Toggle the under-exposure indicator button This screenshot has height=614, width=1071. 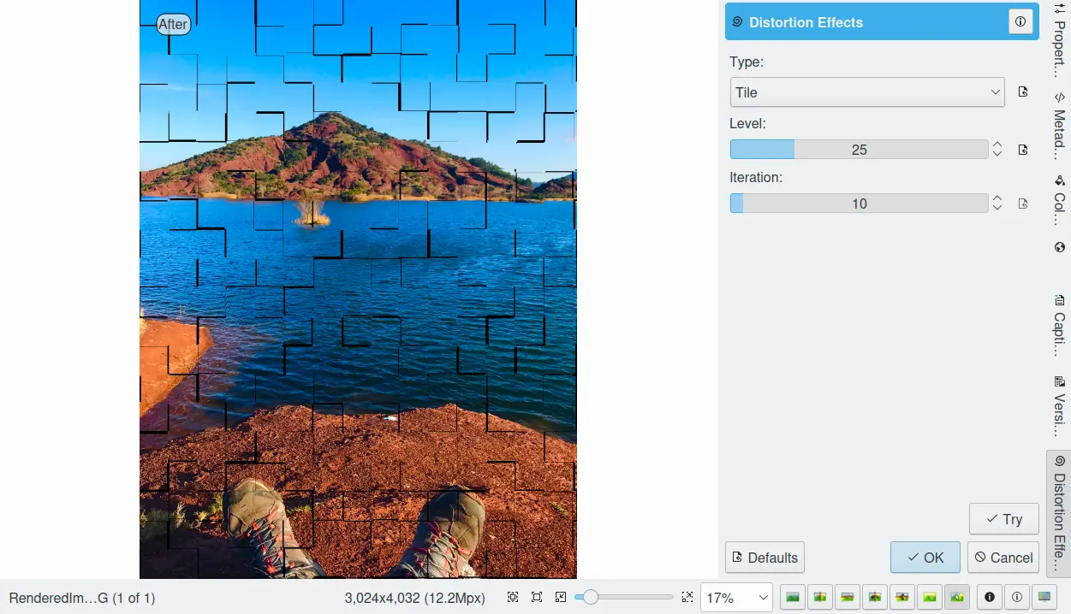pyautogui.click(x=990, y=597)
